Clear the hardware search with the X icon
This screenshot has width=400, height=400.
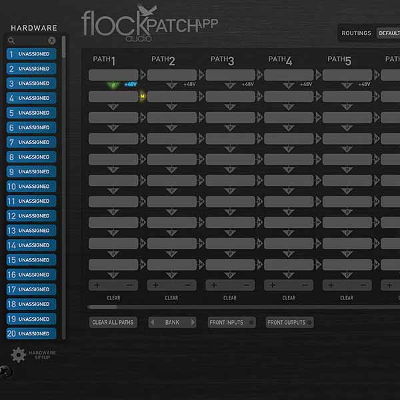[x=51, y=41]
